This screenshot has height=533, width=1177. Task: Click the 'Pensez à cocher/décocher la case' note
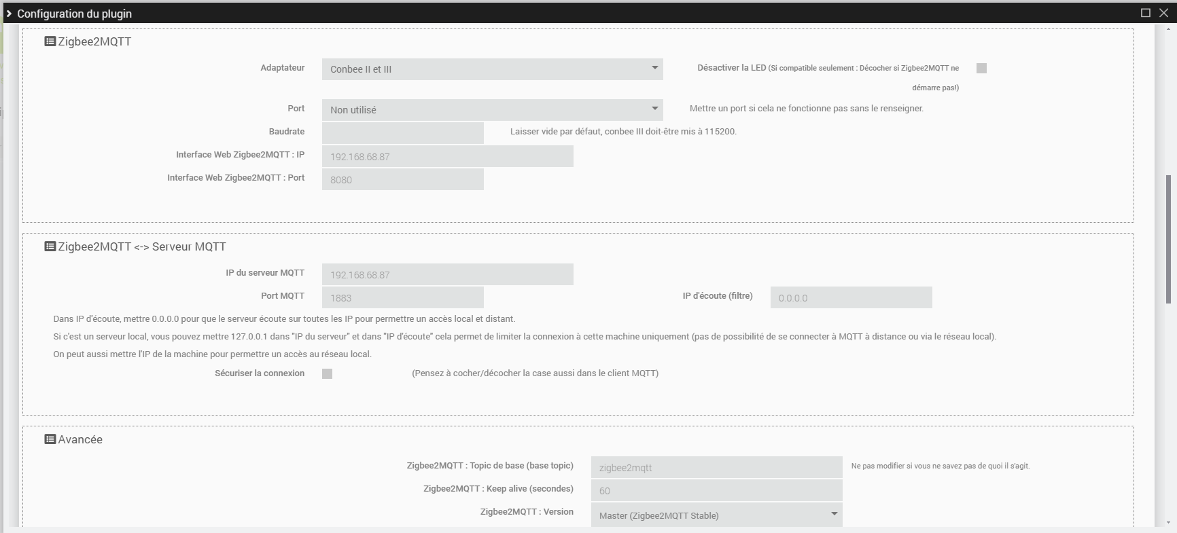(x=535, y=373)
